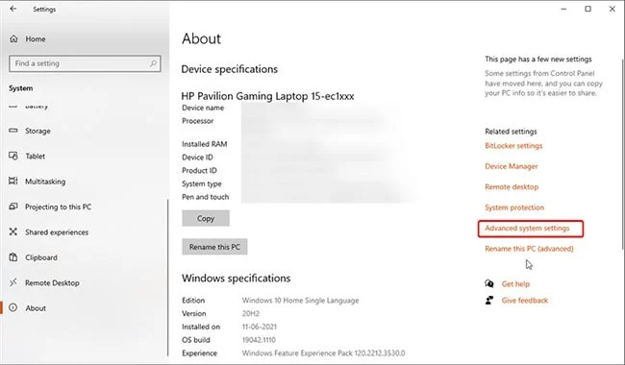This screenshot has width=625, height=365.
Task: Click the 'Product ID' label
Action: pyautogui.click(x=199, y=170)
